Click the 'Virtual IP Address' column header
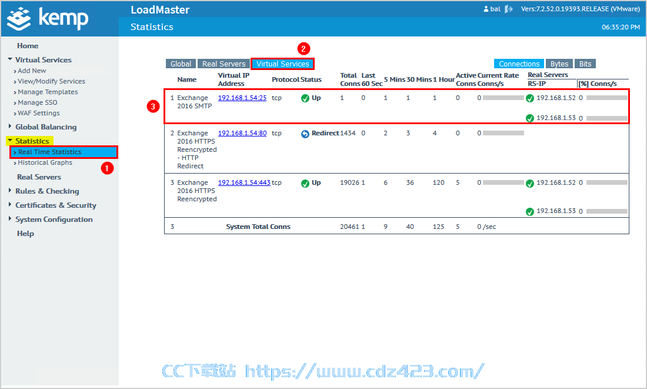This screenshot has height=389, width=647. click(x=234, y=79)
